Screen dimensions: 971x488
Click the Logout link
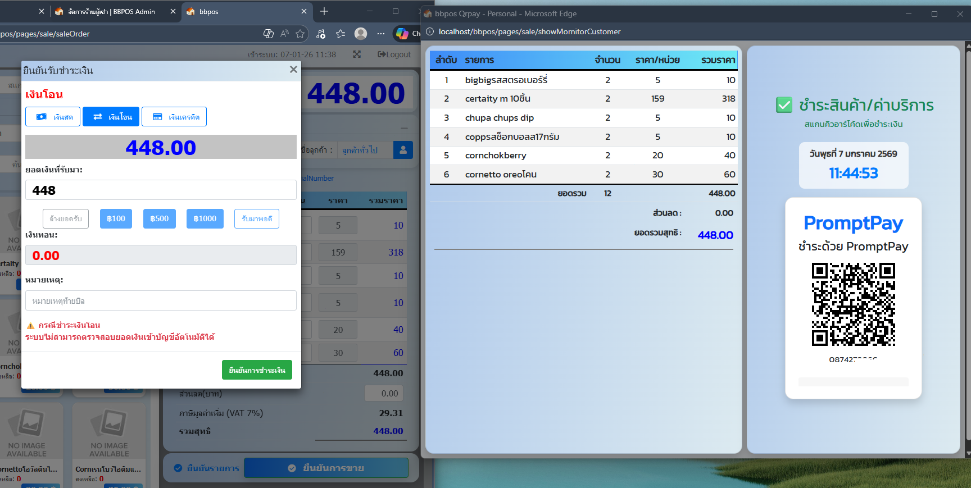394,54
